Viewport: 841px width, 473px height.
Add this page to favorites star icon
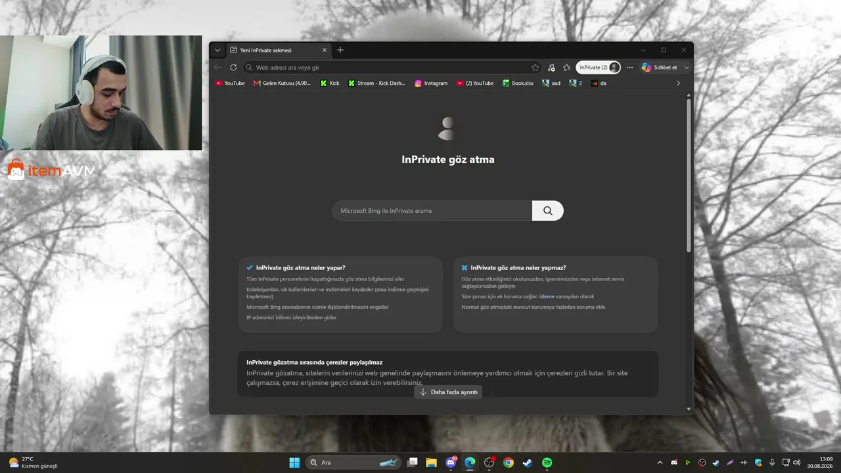point(535,68)
